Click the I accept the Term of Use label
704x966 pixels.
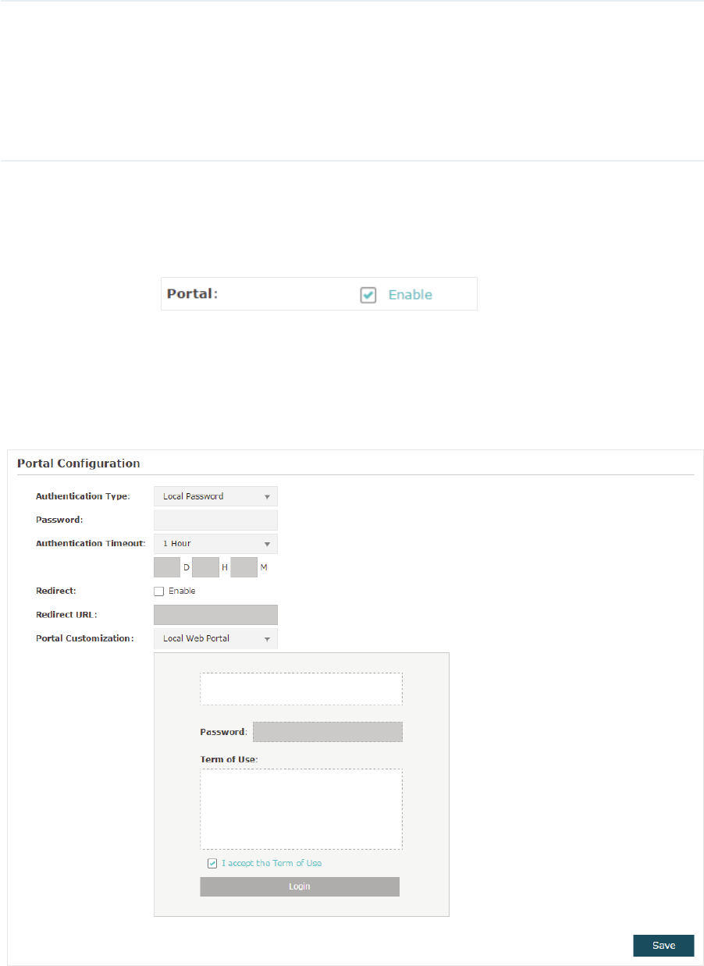pos(272,864)
